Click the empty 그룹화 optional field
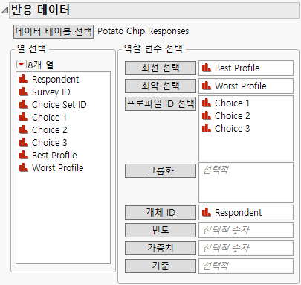 [246, 182]
